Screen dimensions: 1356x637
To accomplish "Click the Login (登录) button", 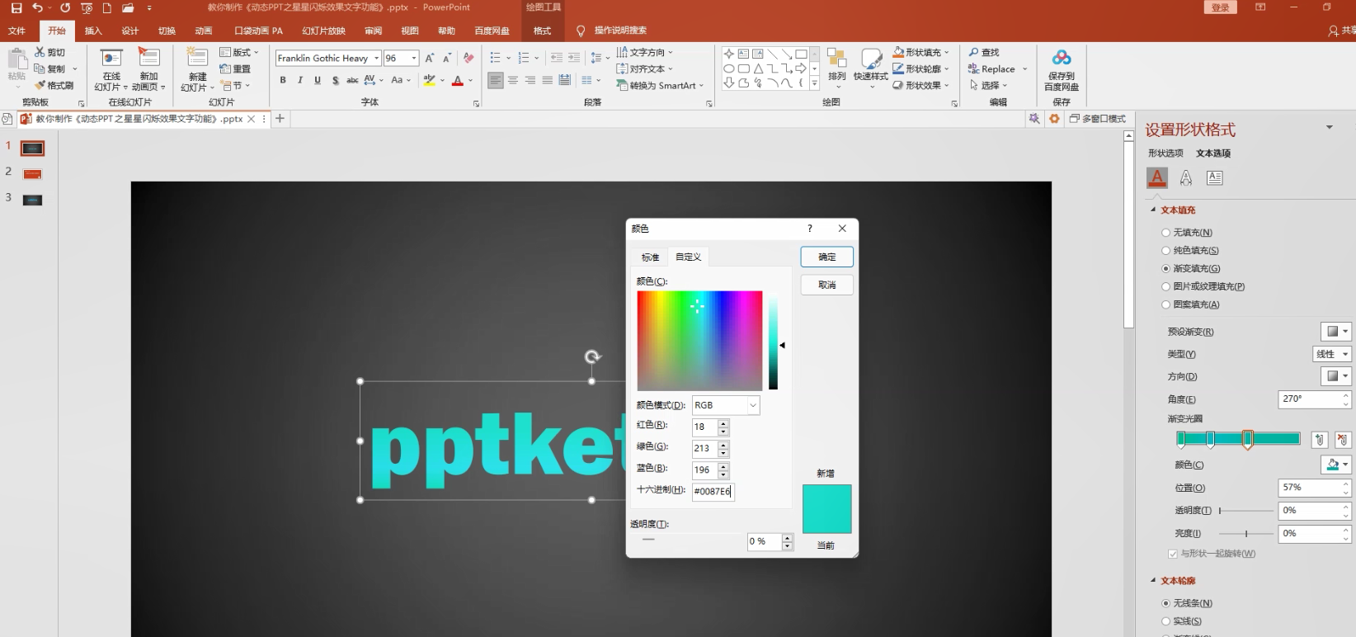I will [x=1221, y=7].
